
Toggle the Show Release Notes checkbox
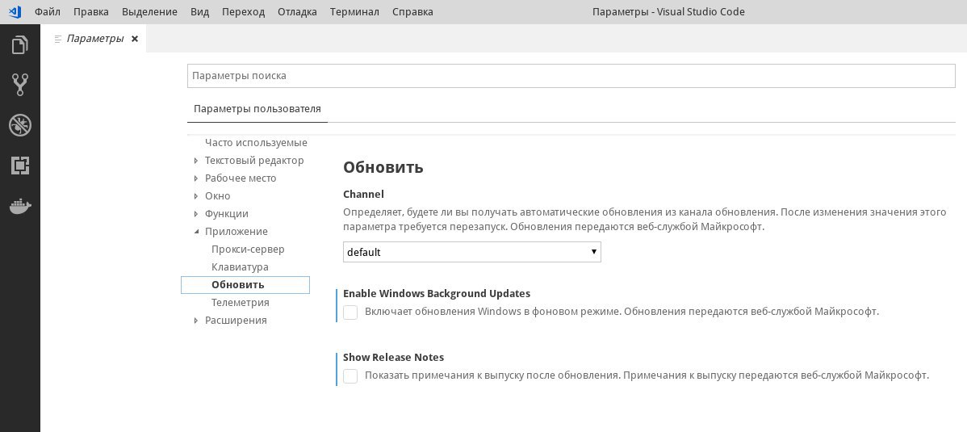[x=350, y=375]
